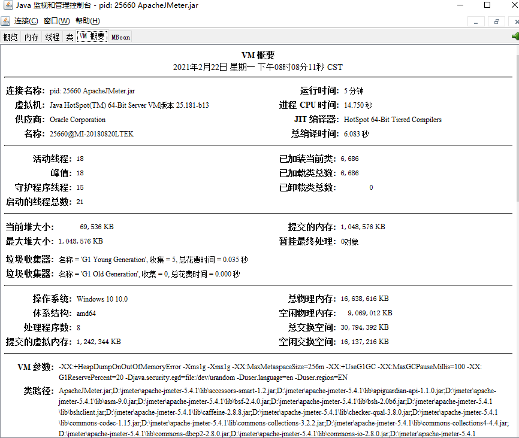The height and width of the screenshot is (438, 519).
Task: Click the VM 概要 heading
Action: [258, 55]
